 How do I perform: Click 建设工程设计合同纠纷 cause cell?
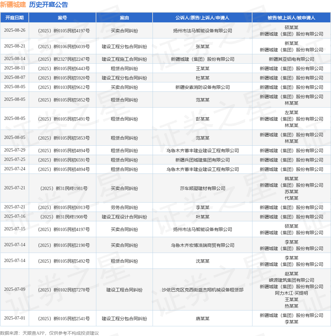[x=124, y=217]
